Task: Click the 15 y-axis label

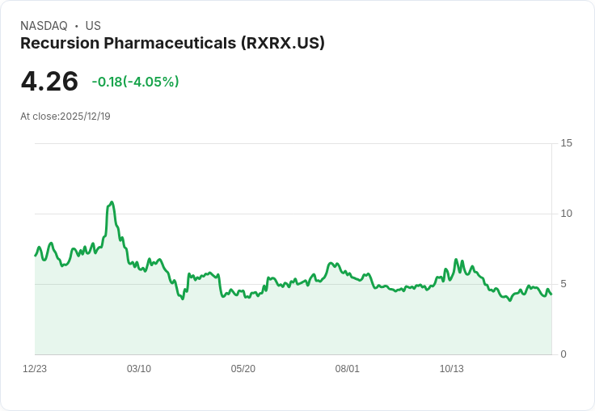Action: point(566,143)
